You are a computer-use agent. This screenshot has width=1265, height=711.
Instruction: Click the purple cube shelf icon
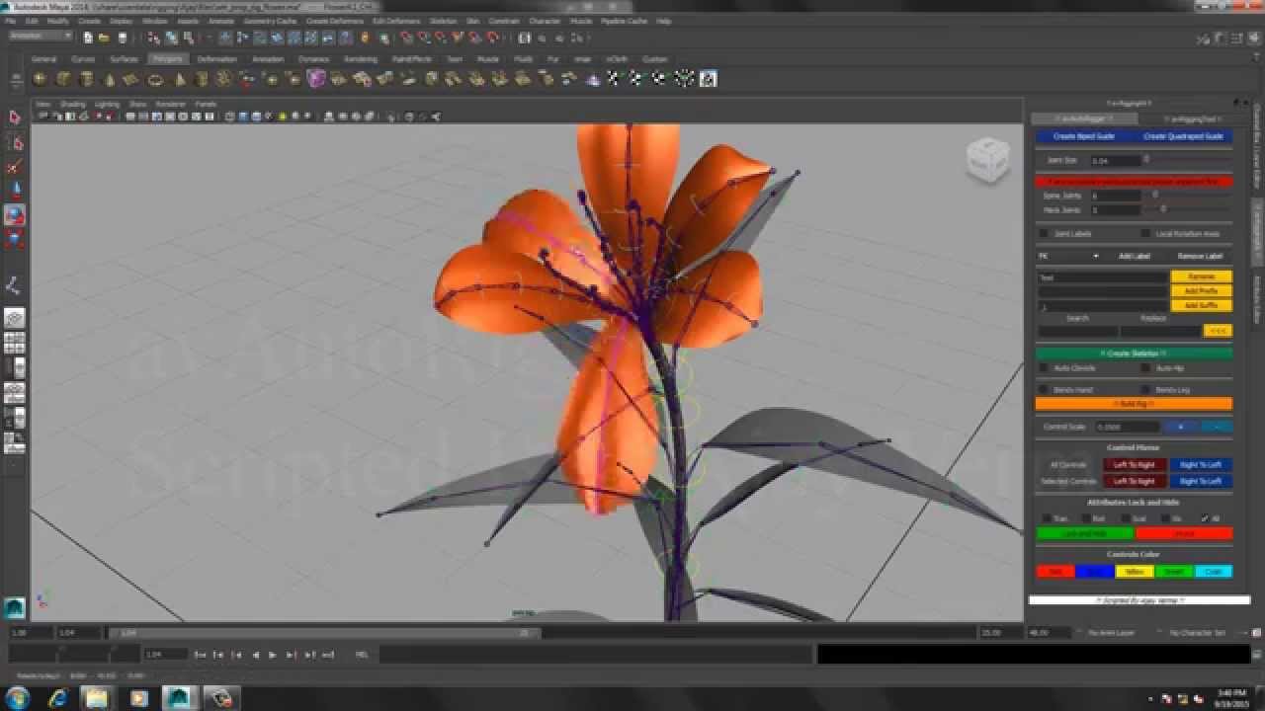tap(315, 79)
